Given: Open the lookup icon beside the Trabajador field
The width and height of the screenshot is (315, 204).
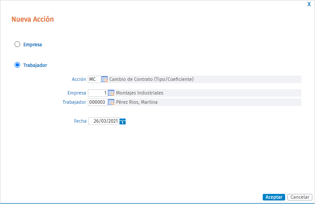Looking at the screenshot, I should [x=111, y=102].
